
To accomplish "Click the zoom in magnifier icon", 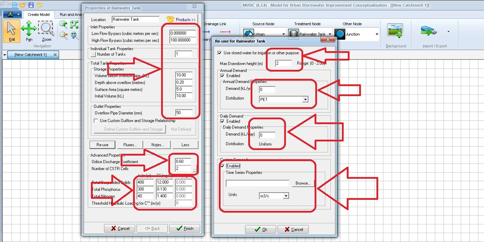I will [63, 24].
